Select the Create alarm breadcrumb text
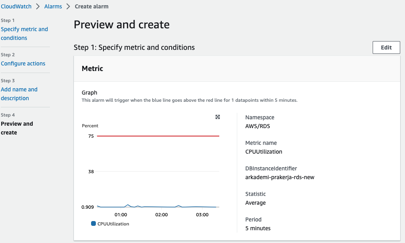The height and width of the screenshot is (243, 405). tap(91, 6)
